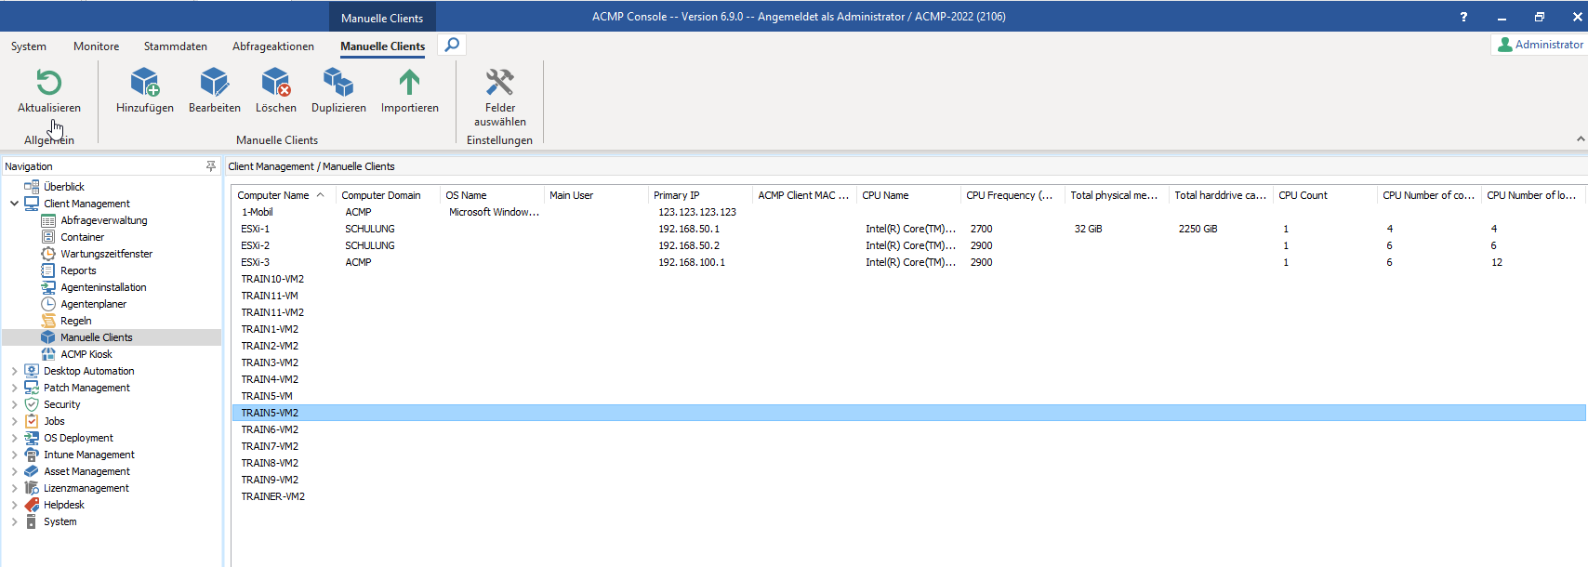Duplicate the client with the Duplizieren icon
This screenshot has height=567, width=1588.
tap(338, 84)
